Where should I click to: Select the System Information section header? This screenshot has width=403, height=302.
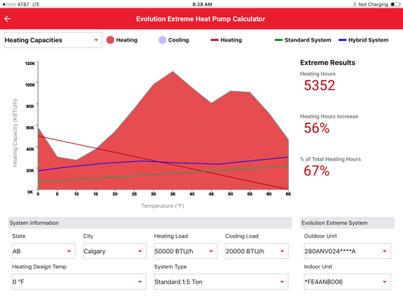(150, 223)
